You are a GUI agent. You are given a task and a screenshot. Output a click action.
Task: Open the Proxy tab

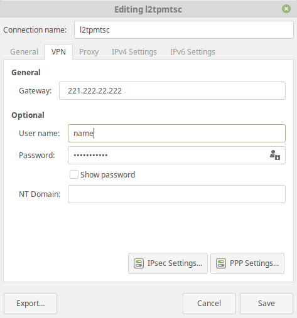[x=89, y=52]
